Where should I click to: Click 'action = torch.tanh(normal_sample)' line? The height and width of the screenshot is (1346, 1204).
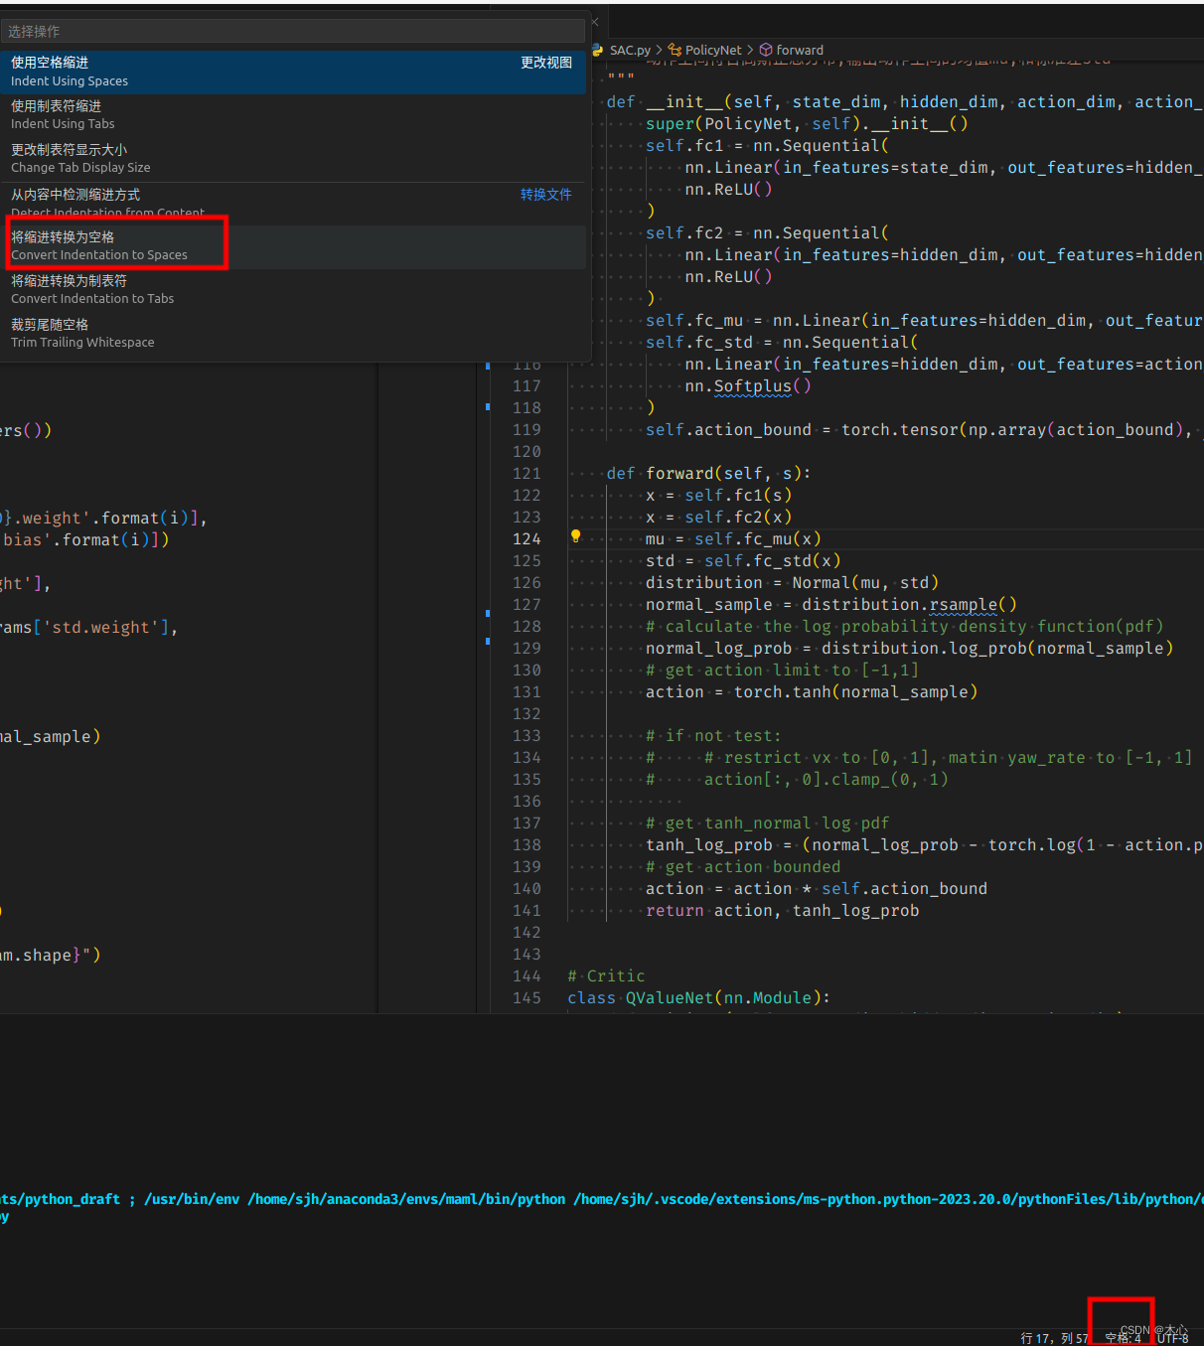[x=812, y=691]
